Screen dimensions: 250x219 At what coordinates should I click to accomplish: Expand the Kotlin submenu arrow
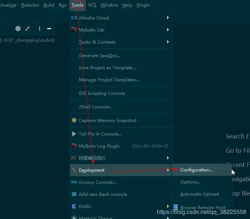(x=168, y=206)
